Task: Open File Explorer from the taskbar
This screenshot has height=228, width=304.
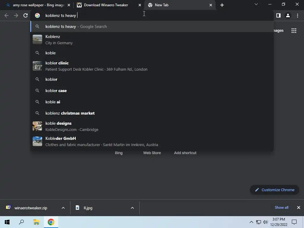Action: [36, 222]
